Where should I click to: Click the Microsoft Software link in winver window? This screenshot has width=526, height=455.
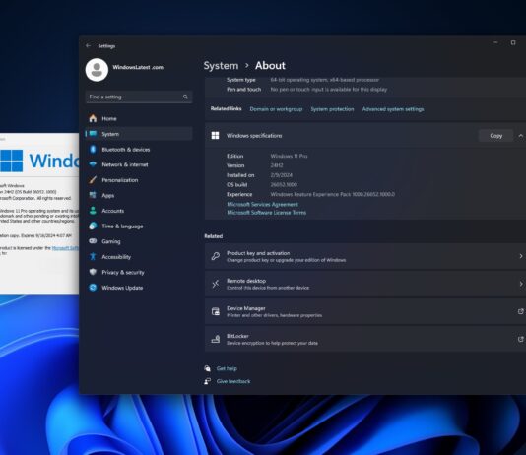tap(65, 248)
